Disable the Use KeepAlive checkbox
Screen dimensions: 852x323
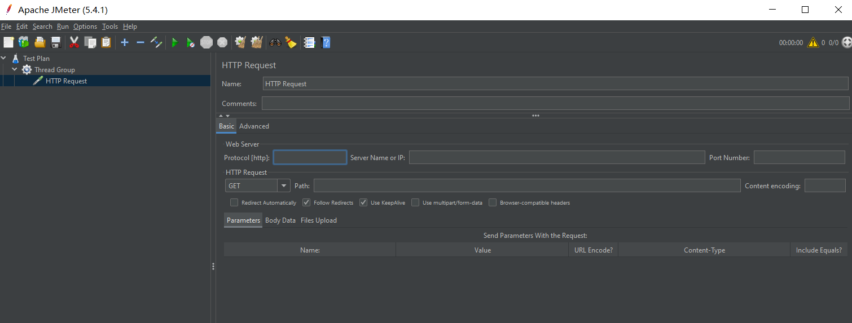363,202
